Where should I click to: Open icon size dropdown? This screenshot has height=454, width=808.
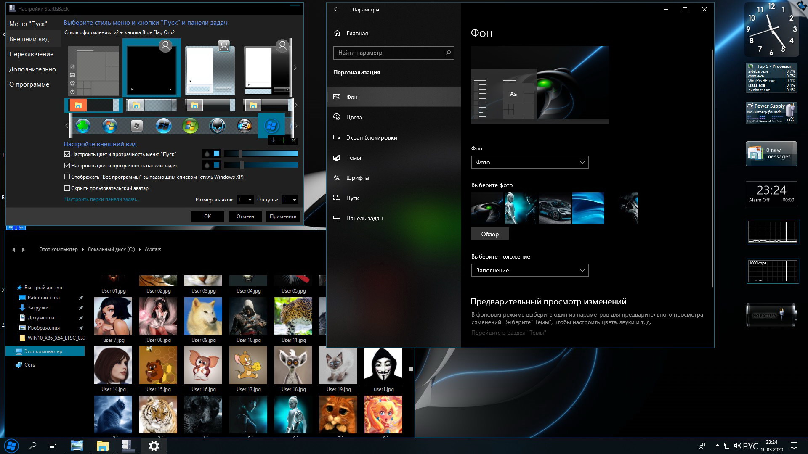pos(245,200)
